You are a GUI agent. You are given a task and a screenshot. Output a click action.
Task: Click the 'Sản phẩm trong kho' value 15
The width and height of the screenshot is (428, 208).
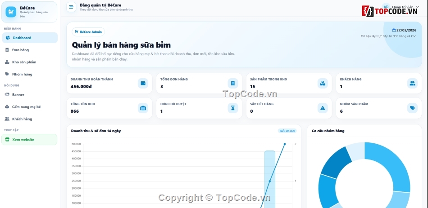tap(252, 87)
